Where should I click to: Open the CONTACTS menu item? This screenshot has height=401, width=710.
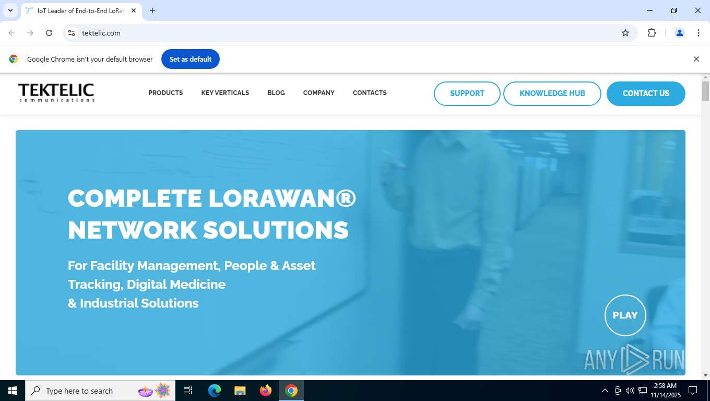pyautogui.click(x=370, y=93)
